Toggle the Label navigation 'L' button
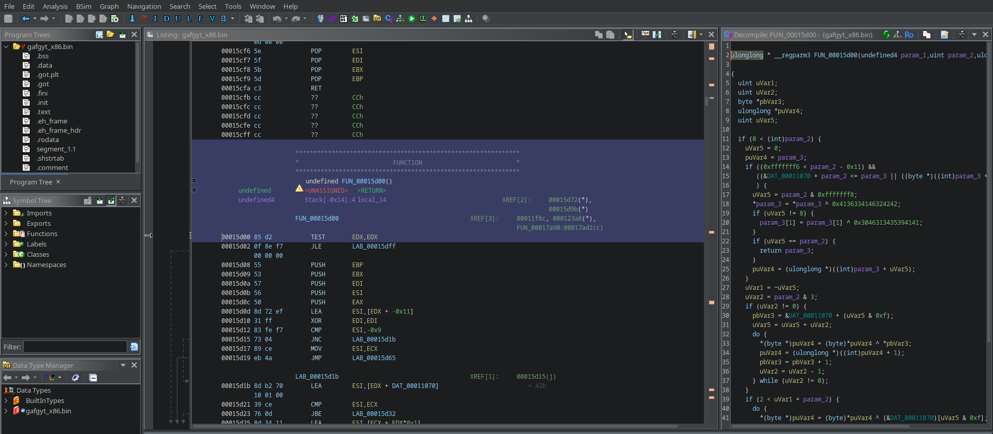This screenshot has height=434, width=993. [189, 19]
